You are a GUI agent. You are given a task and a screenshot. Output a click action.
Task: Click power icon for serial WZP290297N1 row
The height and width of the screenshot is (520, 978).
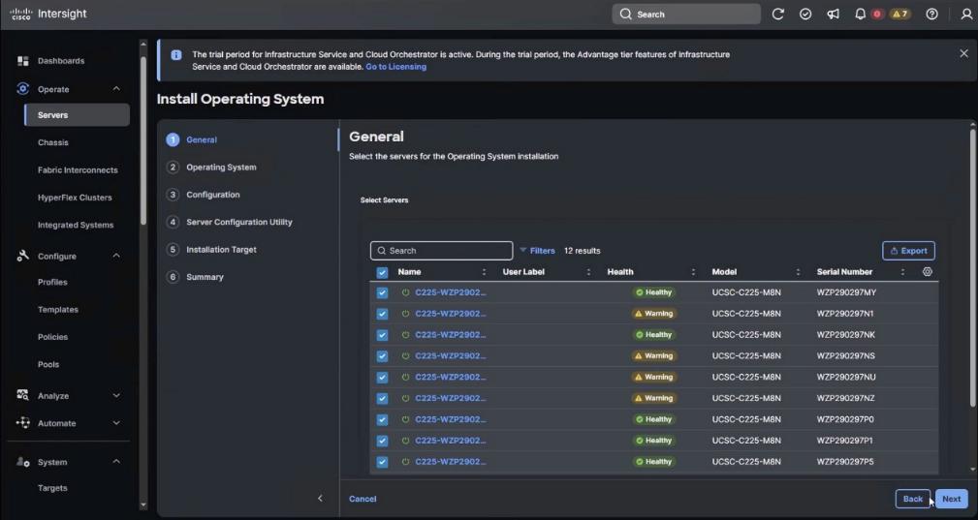(405, 314)
